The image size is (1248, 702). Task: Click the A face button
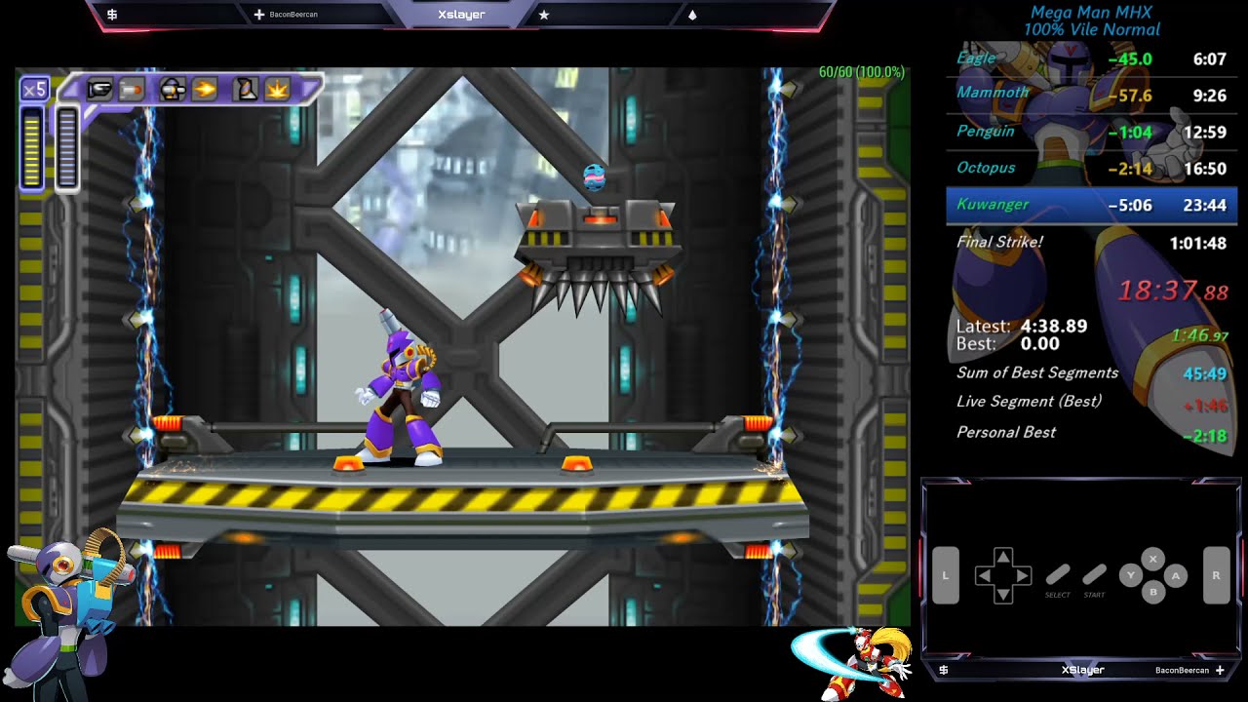coord(1176,576)
